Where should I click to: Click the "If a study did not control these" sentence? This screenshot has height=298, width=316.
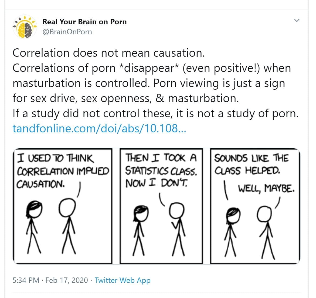coord(155,113)
